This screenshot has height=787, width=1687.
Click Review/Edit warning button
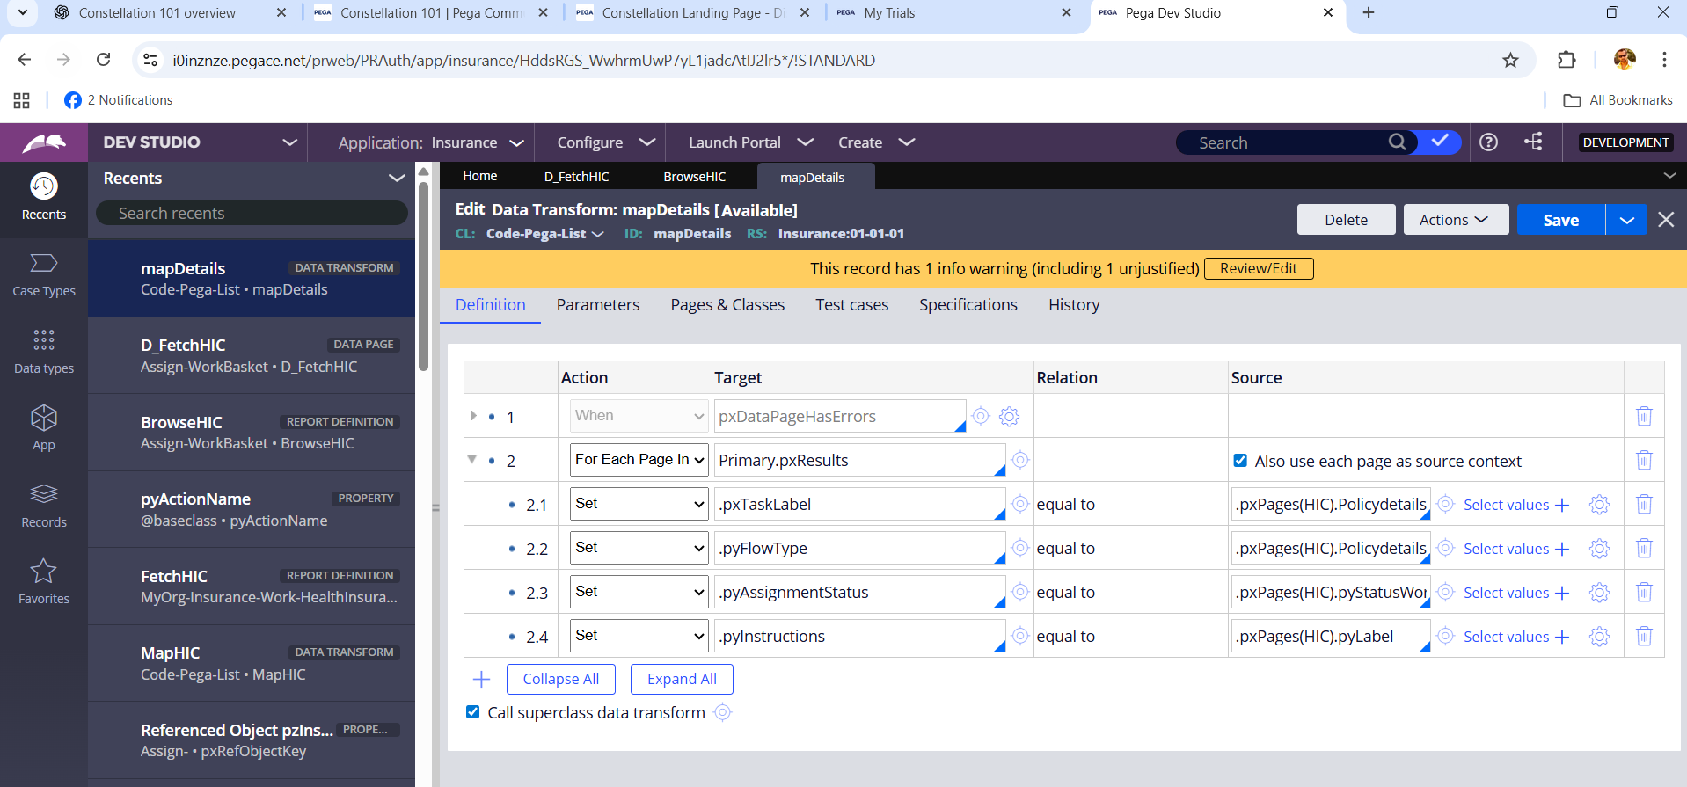click(x=1259, y=268)
